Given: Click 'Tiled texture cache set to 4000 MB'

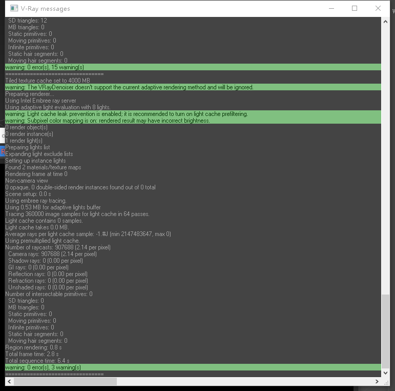Looking at the screenshot, I should point(48,81).
